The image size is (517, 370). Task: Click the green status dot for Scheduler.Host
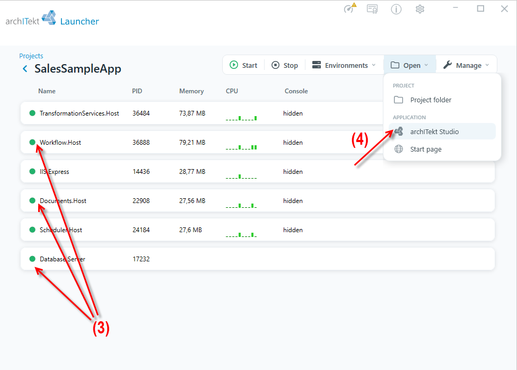pos(32,230)
